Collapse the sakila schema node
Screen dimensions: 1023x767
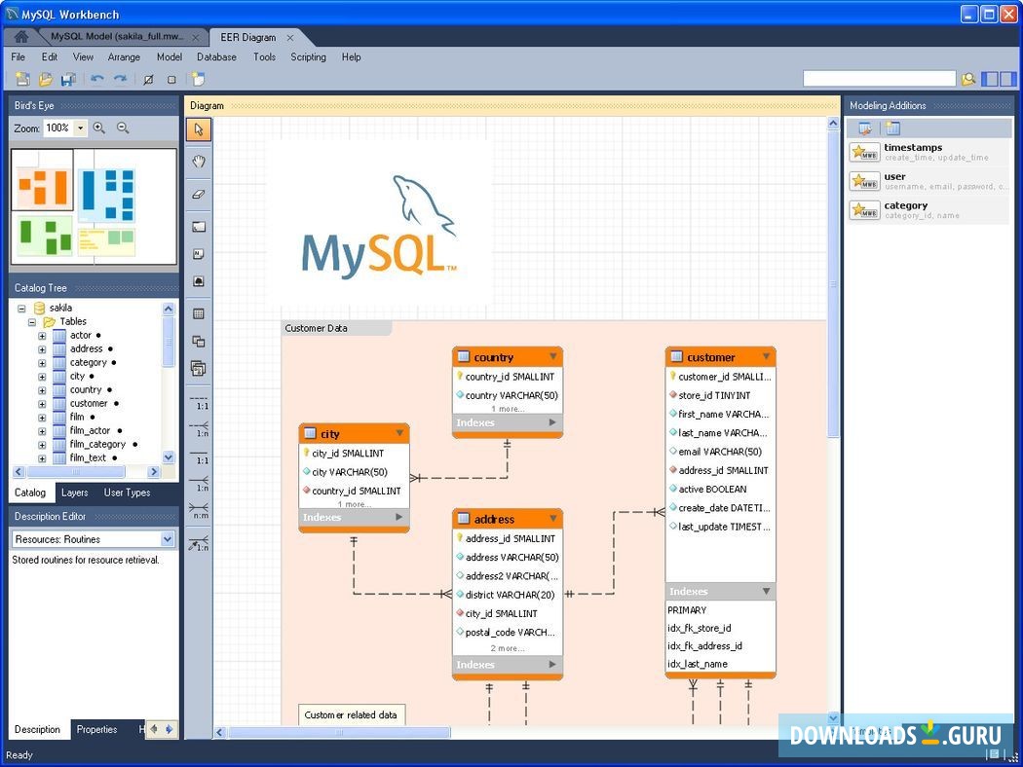(21, 309)
